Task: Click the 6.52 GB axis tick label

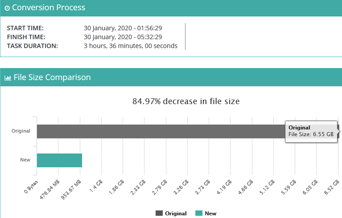Action: pos(331,187)
